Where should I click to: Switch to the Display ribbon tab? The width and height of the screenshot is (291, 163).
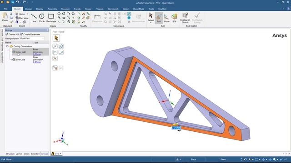point(40,9)
